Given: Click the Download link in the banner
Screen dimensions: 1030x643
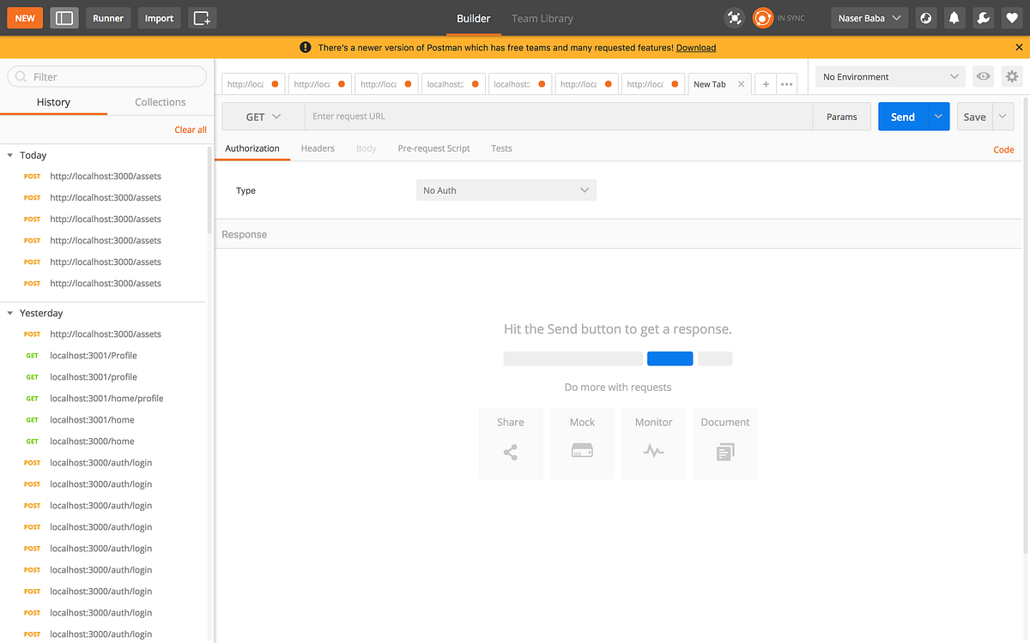Looking at the screenshot, I should pos(695,48).
